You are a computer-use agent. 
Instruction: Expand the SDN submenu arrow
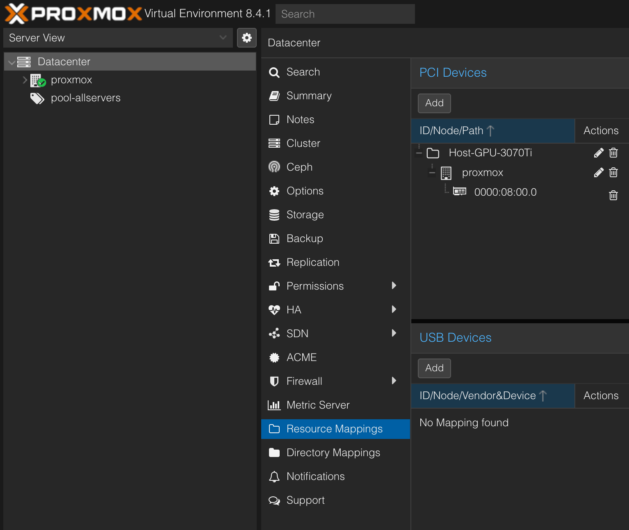pyautogui.click(x=394, y=333)
